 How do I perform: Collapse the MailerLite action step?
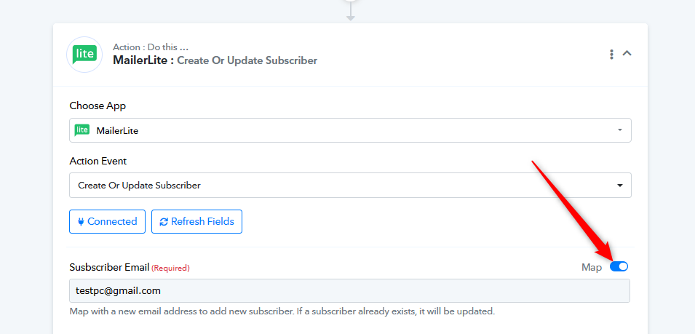(627, 53)
